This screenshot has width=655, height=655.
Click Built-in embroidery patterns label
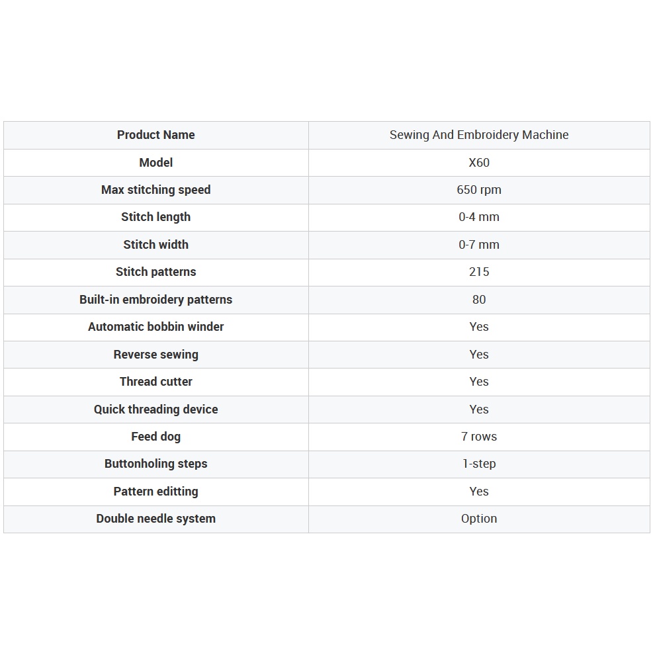156,300
